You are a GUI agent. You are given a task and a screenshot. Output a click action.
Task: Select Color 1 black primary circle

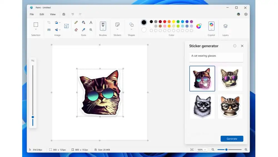[x=144, y=22]
